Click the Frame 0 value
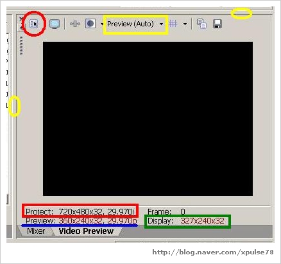Image resolution: width=281 pixels, height=264 pixels. point(182,212)
